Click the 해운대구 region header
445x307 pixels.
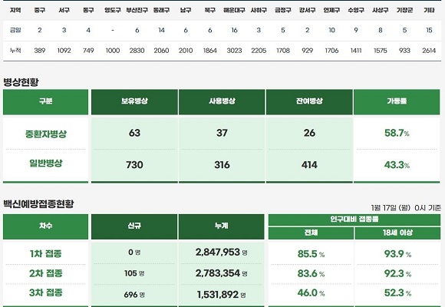tap(234, 11)
